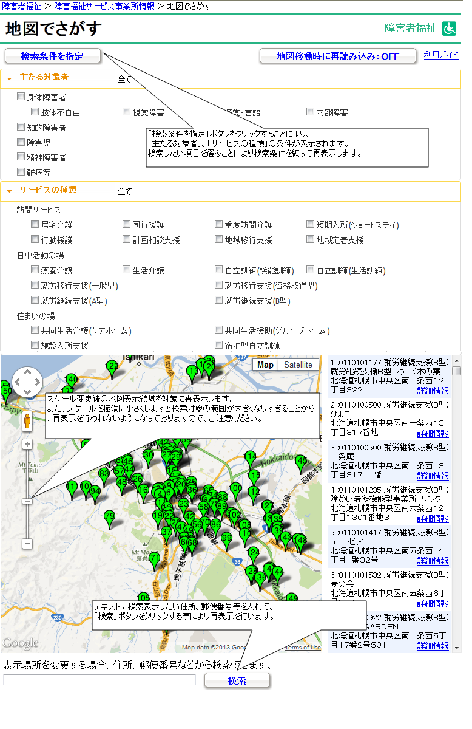
Task: Select map marker number 45
Action: click(x=301, y=464)
